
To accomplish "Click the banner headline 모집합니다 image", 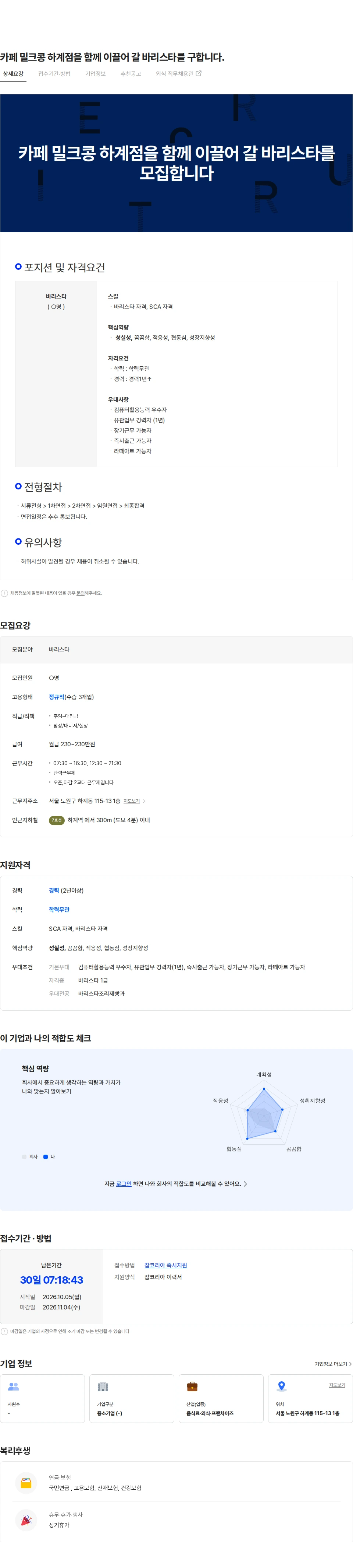I will click(176, 163).
